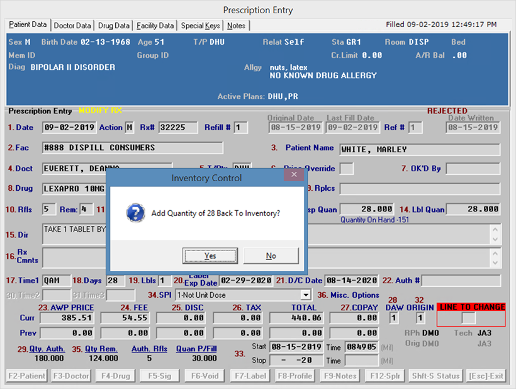Click the question mark icon in dialog
Viewport: 516px width, 389px height.
point(135,213)
